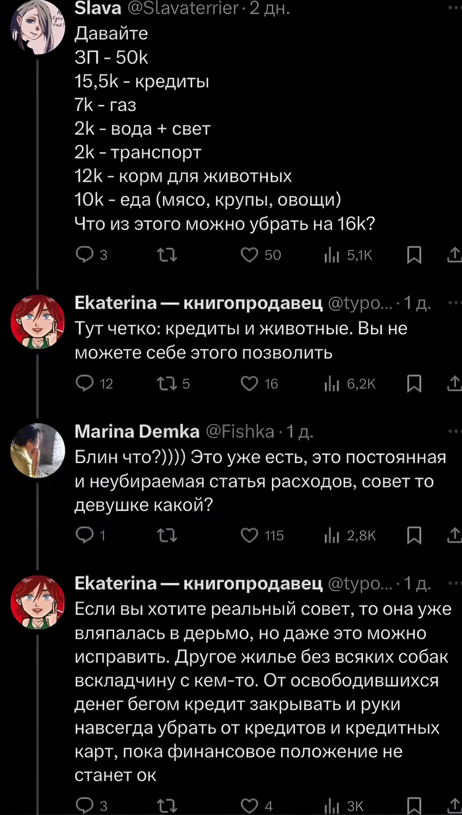Open Ekaterina's avatar on the last reply
The height and width of the screenshot is (815, 462).
click(38, 601)
